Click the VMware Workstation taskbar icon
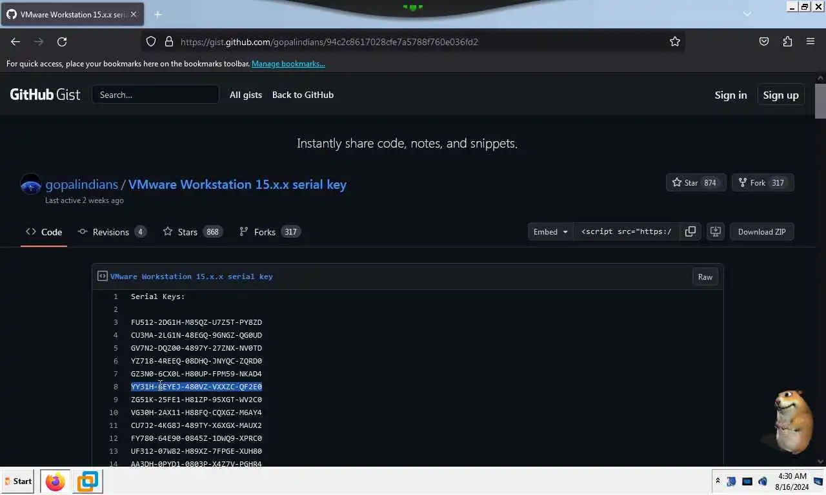The height and width of the screenshot is (495, 826). (x=87, y=481)
